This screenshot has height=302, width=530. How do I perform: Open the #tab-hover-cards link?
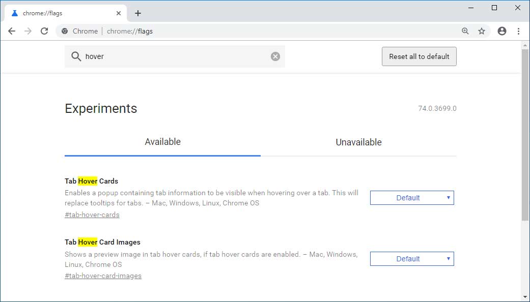pos(92,215)
